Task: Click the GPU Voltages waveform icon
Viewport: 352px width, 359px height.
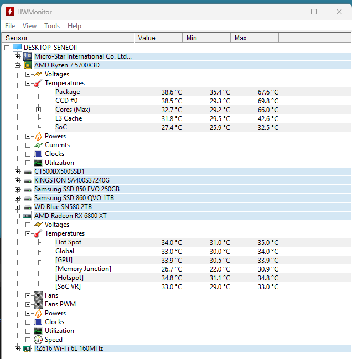Action: 38,225
